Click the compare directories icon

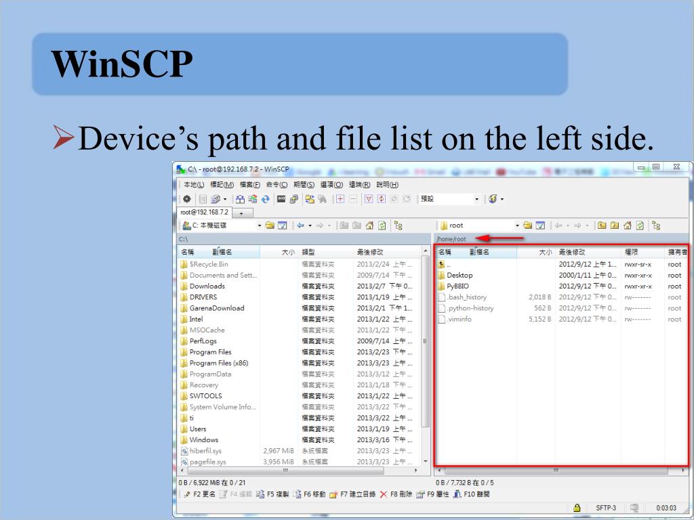240,199
